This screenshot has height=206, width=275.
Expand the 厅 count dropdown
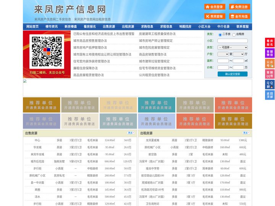point(238,54)
